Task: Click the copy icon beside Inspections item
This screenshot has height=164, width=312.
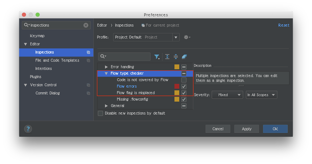Action: tap(88, 52)
